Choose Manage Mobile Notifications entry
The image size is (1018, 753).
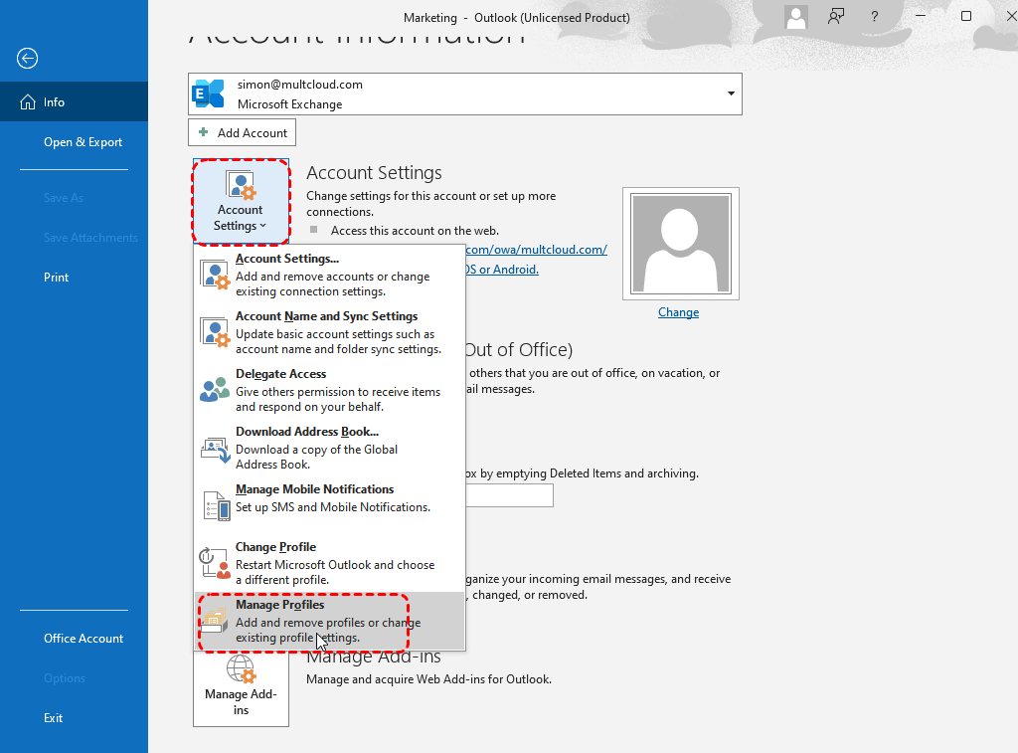pos(330,504)
